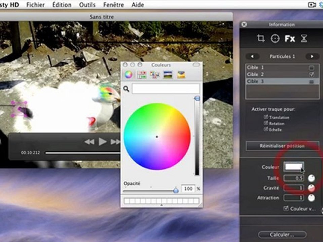
Task: Select the crop tool in Information panel
Action: pyautogui.click(x=261, y=38)
